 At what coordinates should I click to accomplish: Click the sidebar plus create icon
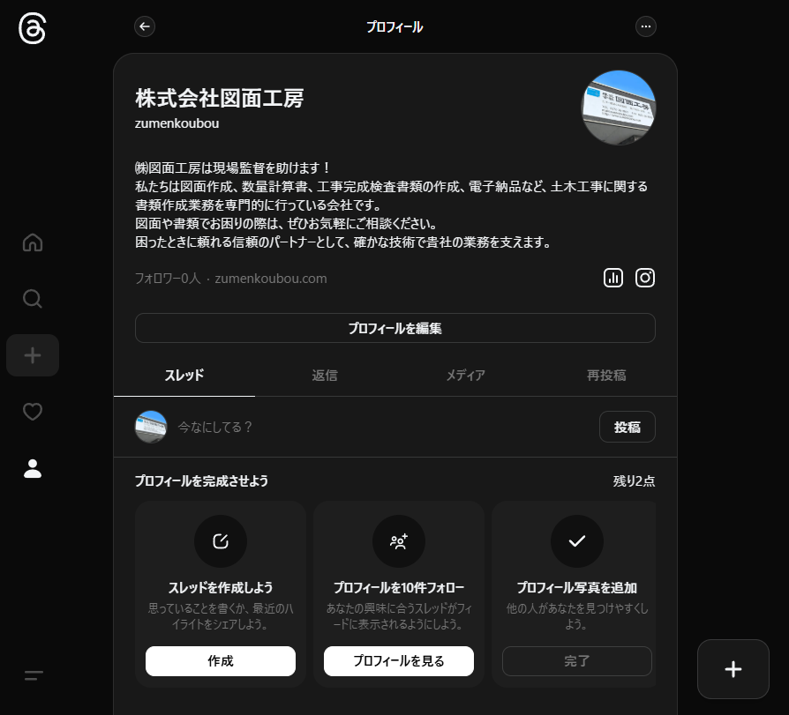click(x=33, y=355)
